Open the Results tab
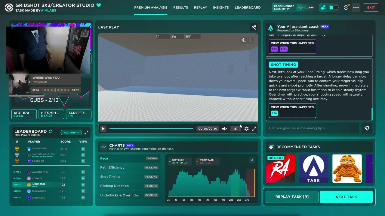 pyautogui.click(x=180, y=7)
